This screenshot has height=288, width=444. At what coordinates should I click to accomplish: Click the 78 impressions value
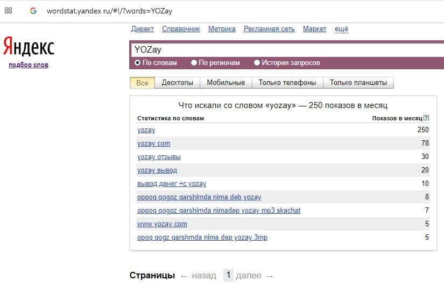pyautogui.click(x=425, y=143)
